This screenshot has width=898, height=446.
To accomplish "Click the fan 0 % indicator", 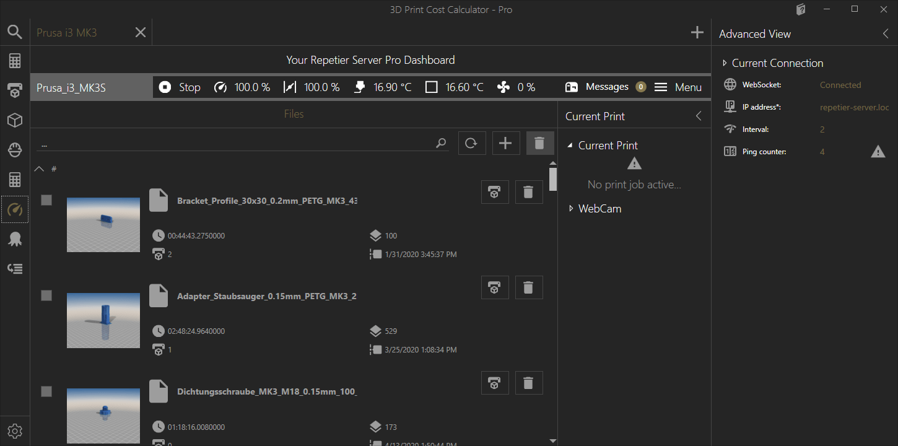I will (x=516, y=87).
